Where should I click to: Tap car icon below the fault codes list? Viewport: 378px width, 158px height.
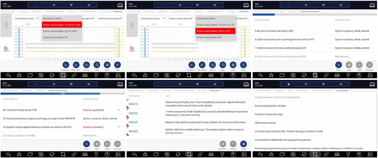click(211, 154)
